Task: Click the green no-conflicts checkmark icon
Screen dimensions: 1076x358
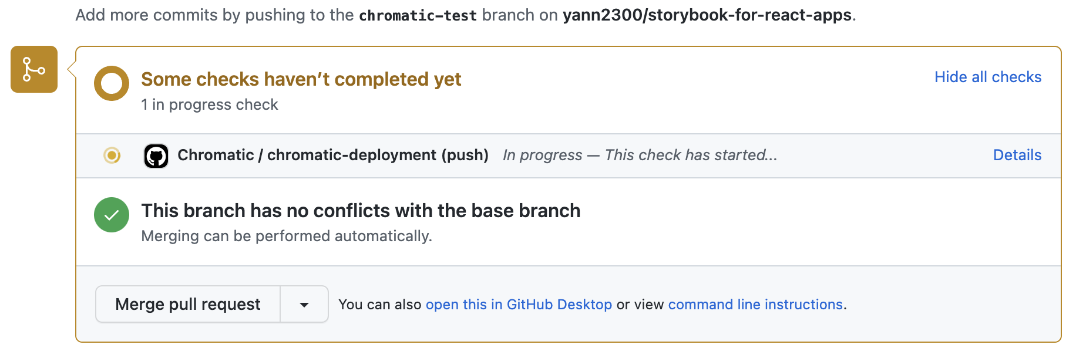Action: pos(112,215)
